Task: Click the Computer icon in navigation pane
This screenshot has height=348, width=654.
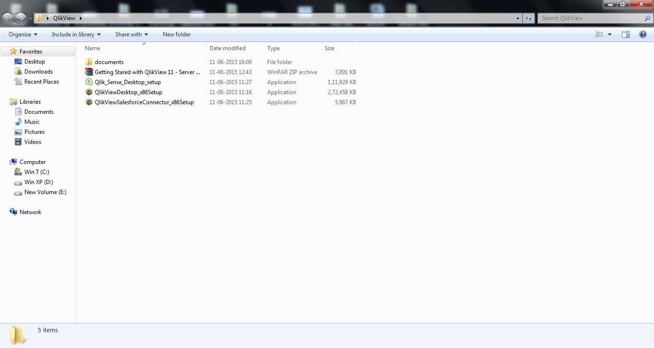Action: (x=13, y=162)
